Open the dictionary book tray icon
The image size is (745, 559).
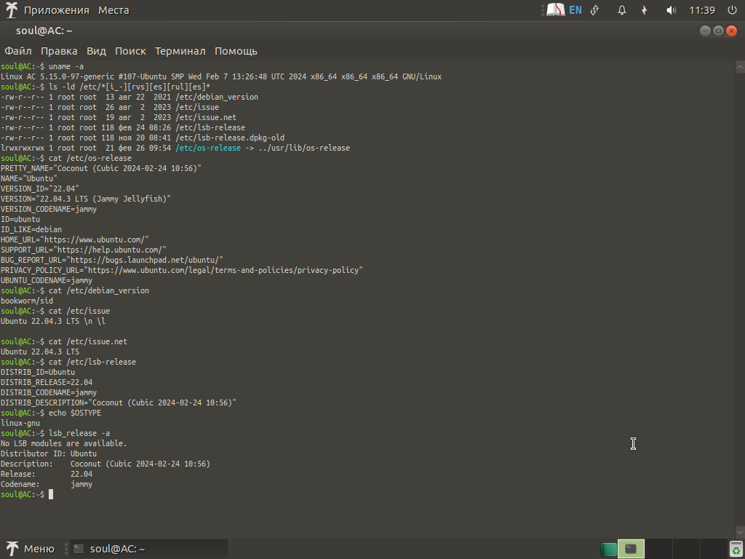[555, 10]
